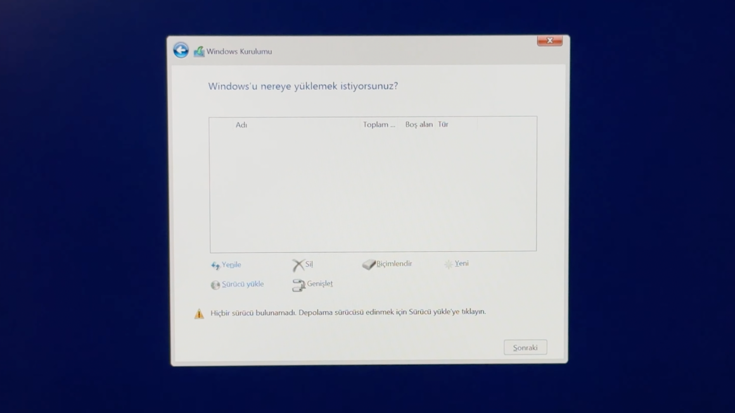Click the Sil delete X icon

[x=298, y=265]
